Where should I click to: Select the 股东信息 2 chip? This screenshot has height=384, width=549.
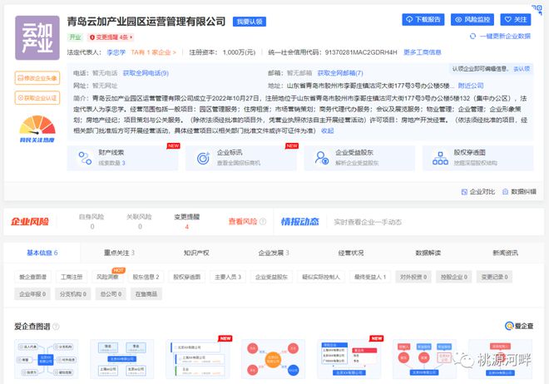[146, 277]
